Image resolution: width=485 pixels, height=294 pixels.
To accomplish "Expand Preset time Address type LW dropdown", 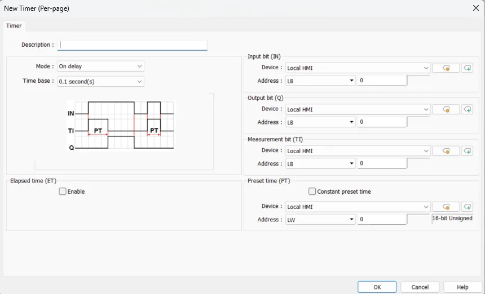I will [x=320, y=220].
